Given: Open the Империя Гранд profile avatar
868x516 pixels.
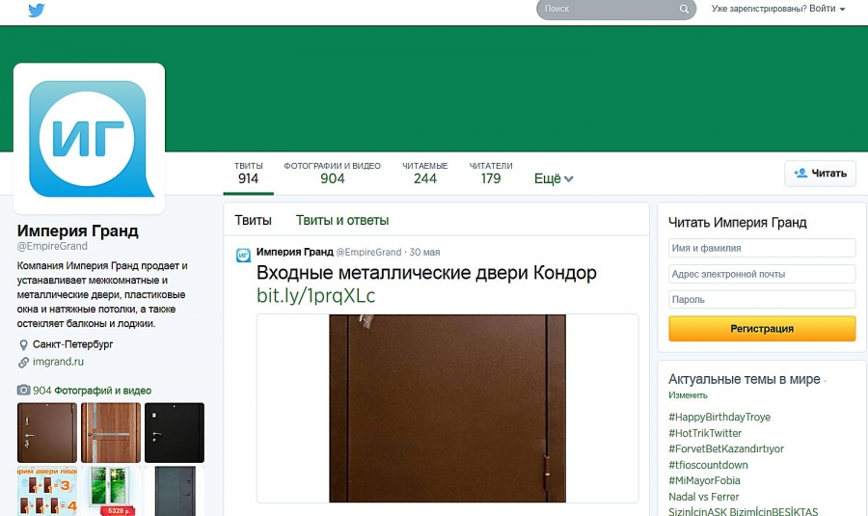Looking at the screenshot, I should coord(88,139).
